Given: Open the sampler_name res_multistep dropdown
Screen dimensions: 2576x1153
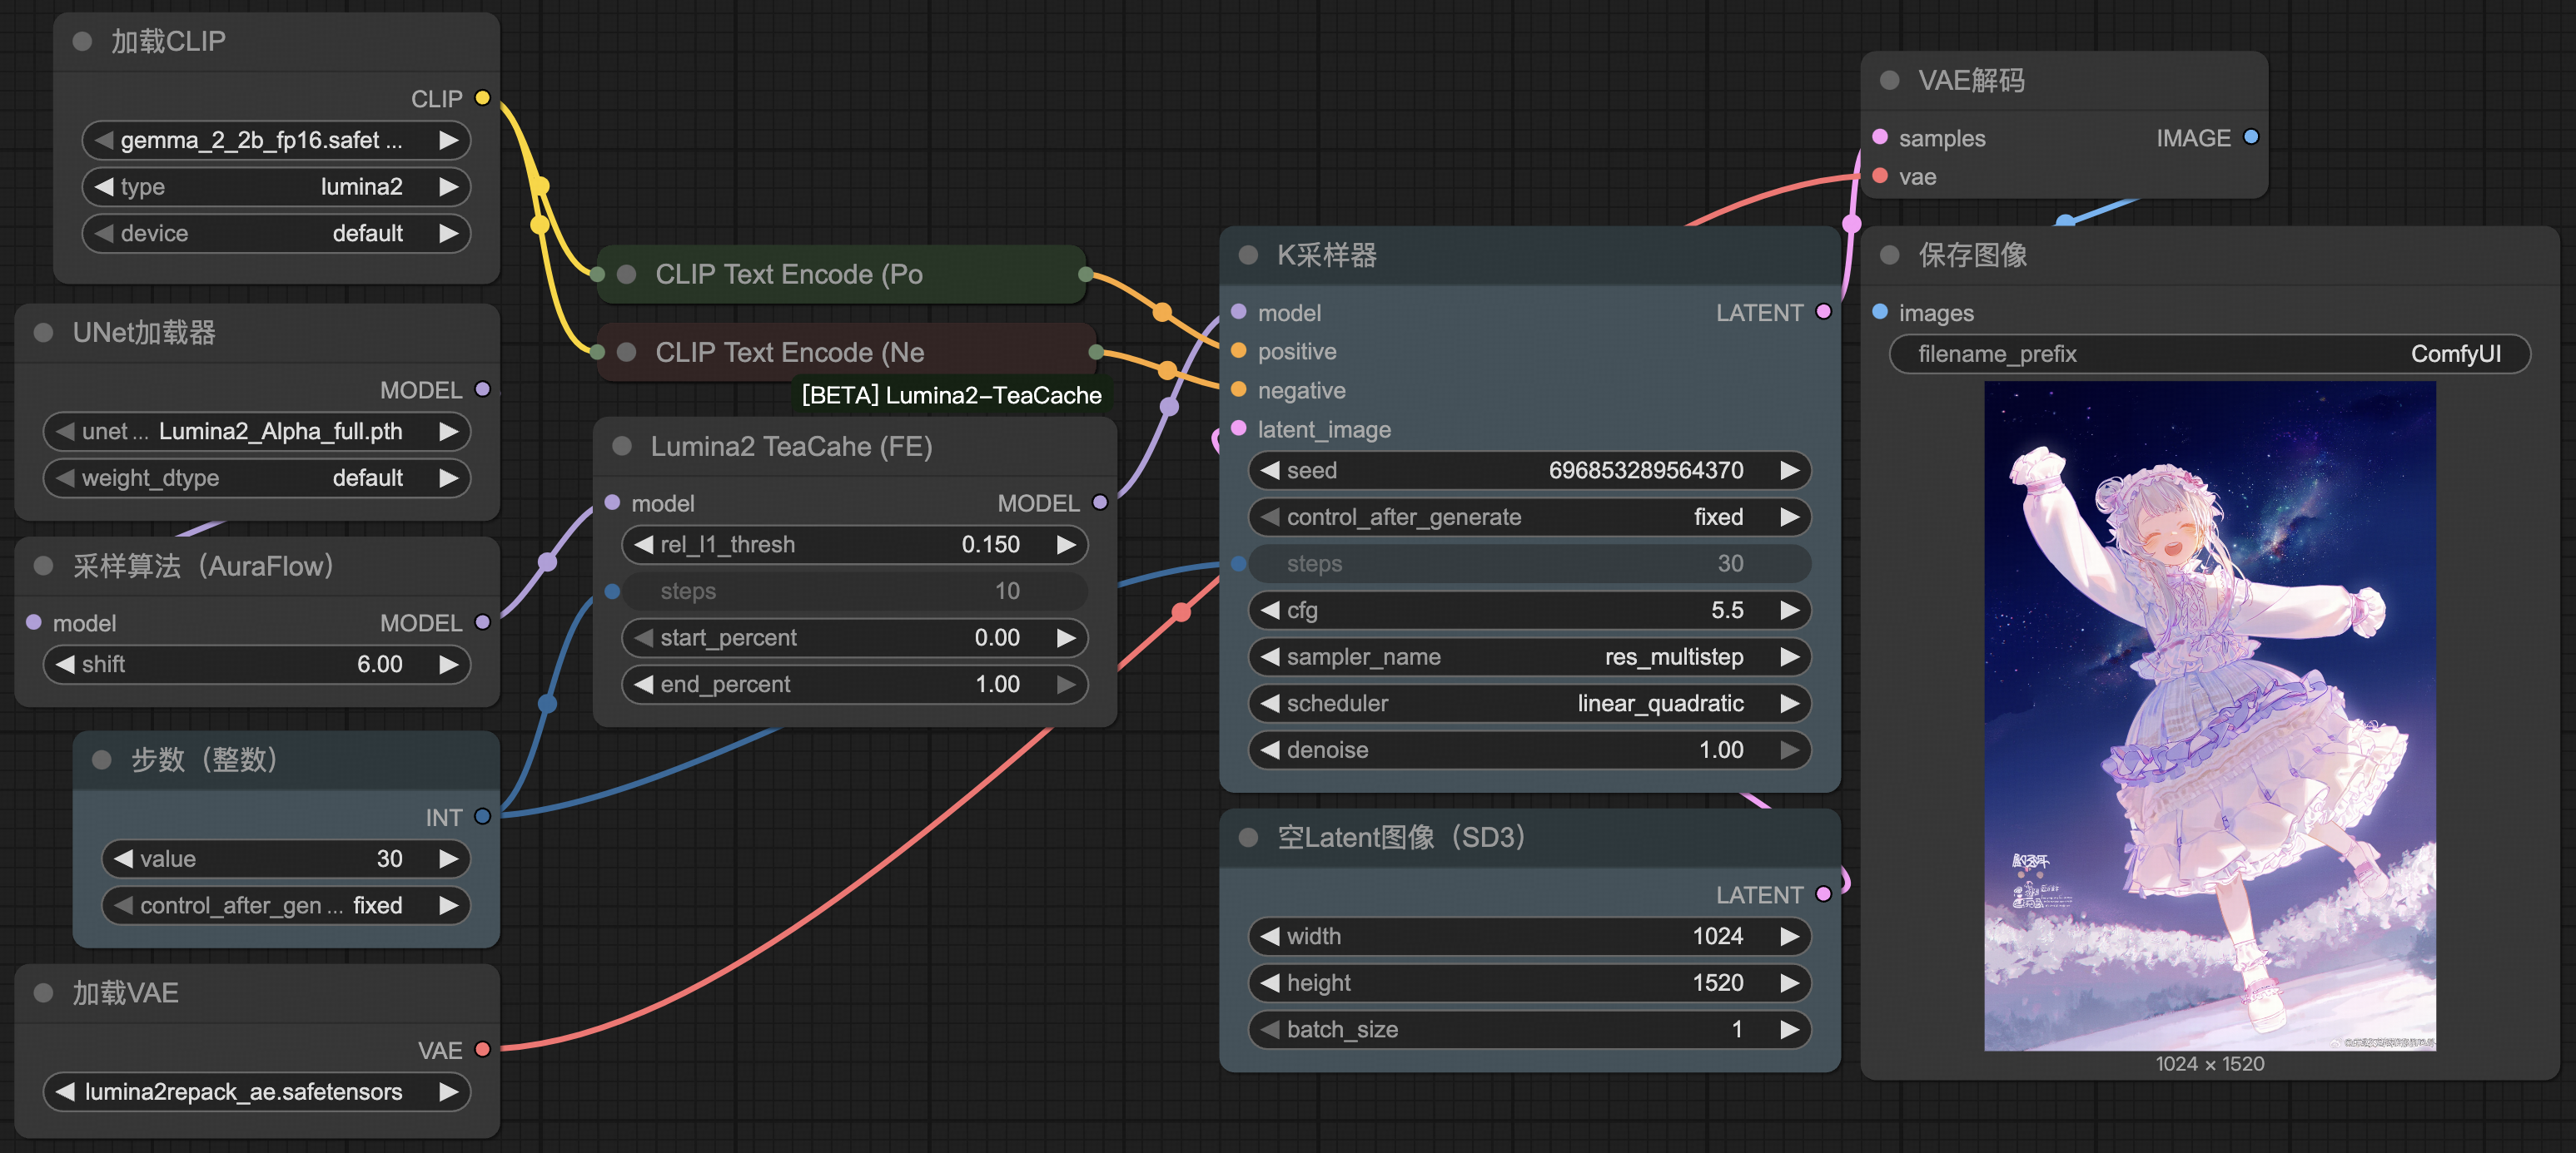Looking at the screenshot, I should [1530, 656].
